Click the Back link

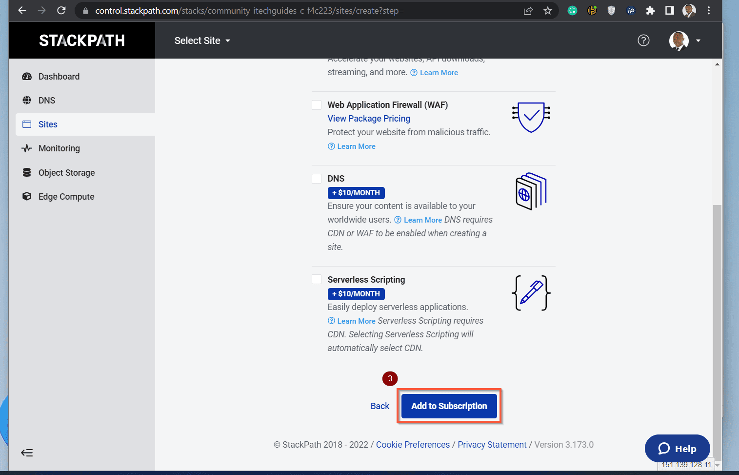coord(380,406)
